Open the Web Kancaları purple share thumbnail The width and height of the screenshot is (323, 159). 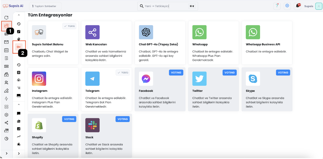92,32
